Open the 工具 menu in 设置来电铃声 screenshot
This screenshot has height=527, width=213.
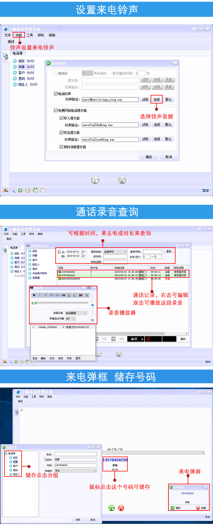30,35
